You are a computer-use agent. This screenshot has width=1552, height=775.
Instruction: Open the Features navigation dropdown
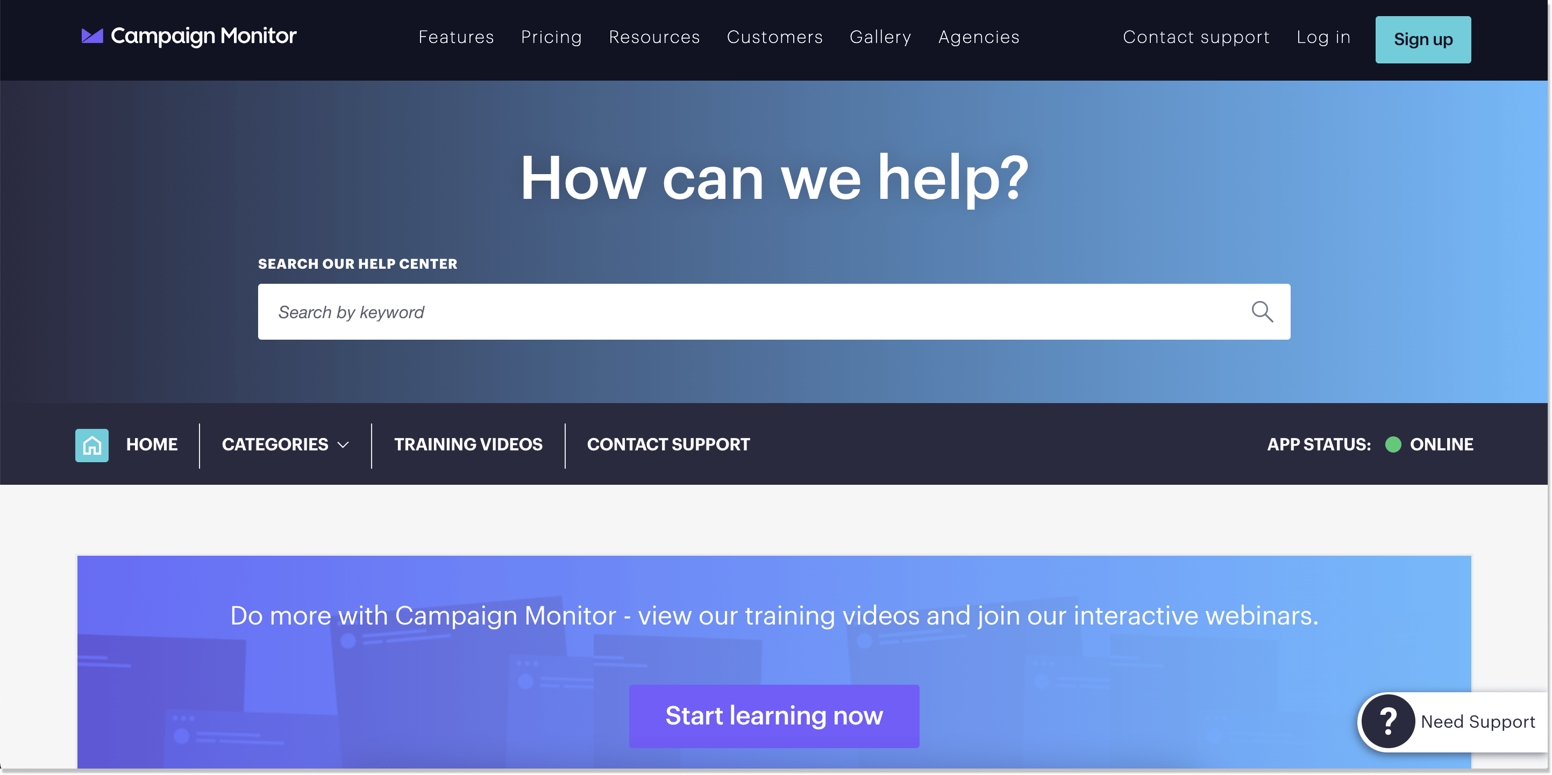(x=455, y=37)
